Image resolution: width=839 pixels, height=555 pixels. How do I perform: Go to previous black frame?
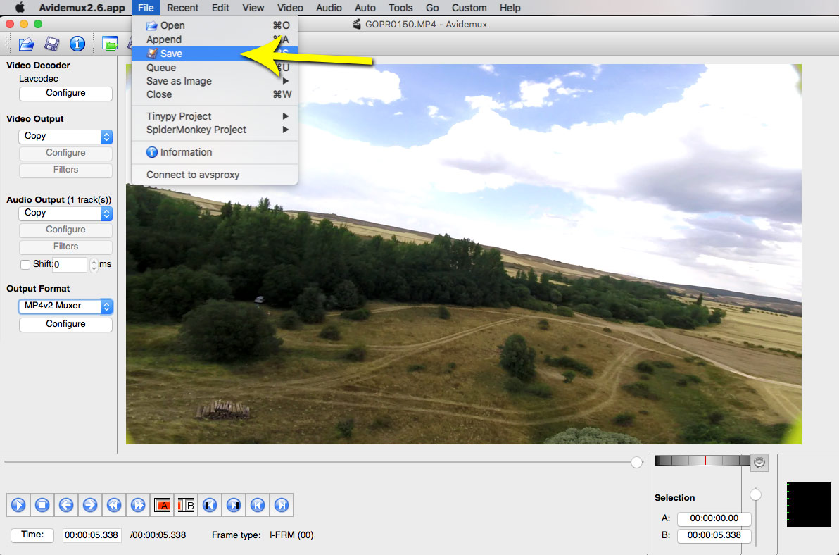click(x=210, y=505)
